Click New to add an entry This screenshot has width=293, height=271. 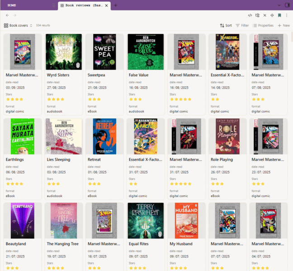[284, 26]
